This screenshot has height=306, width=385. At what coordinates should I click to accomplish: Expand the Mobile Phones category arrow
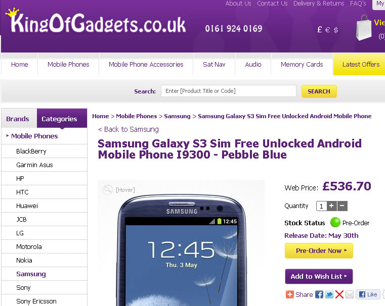[8, 135]
